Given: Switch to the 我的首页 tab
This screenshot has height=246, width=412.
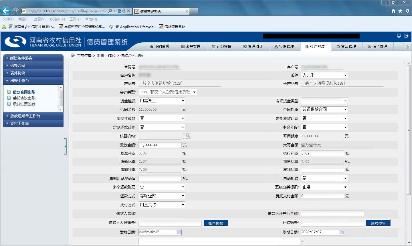Looking at the screenshot, I should 160,47.
